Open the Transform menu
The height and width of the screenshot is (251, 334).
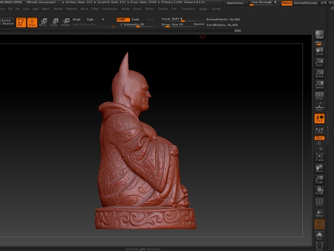188,9
